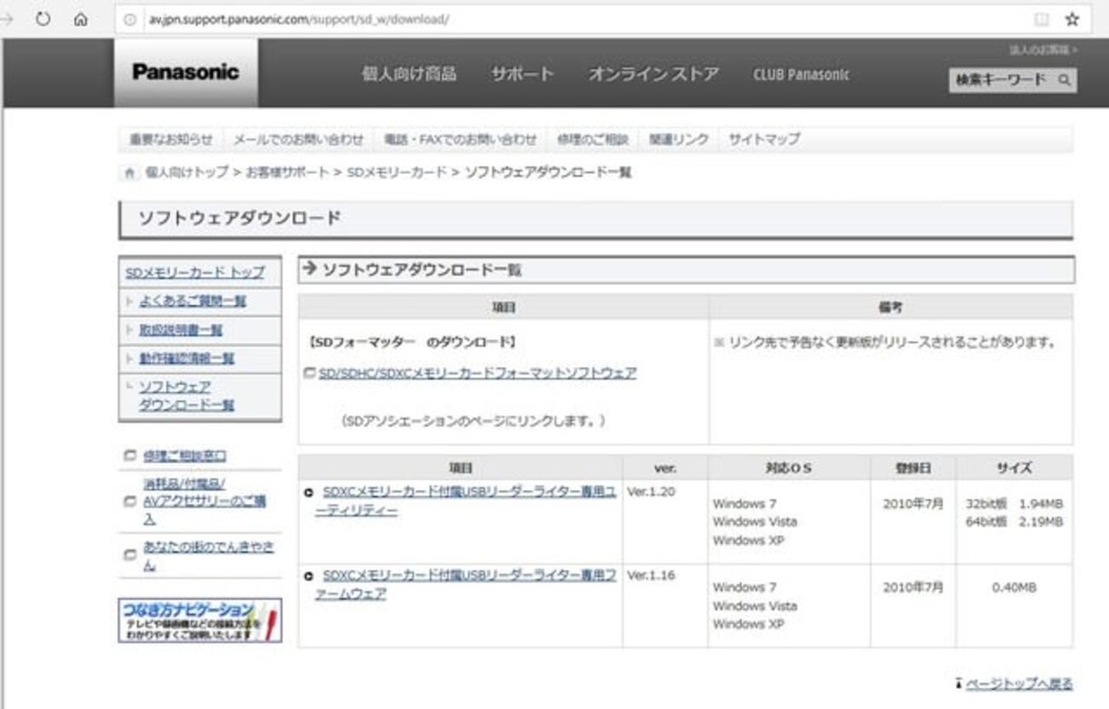The image size is (1109, 709).
Task: Open the 消耗品/付属品/AVアクセサリーのご購入 link
Action: tap(205, 502)
